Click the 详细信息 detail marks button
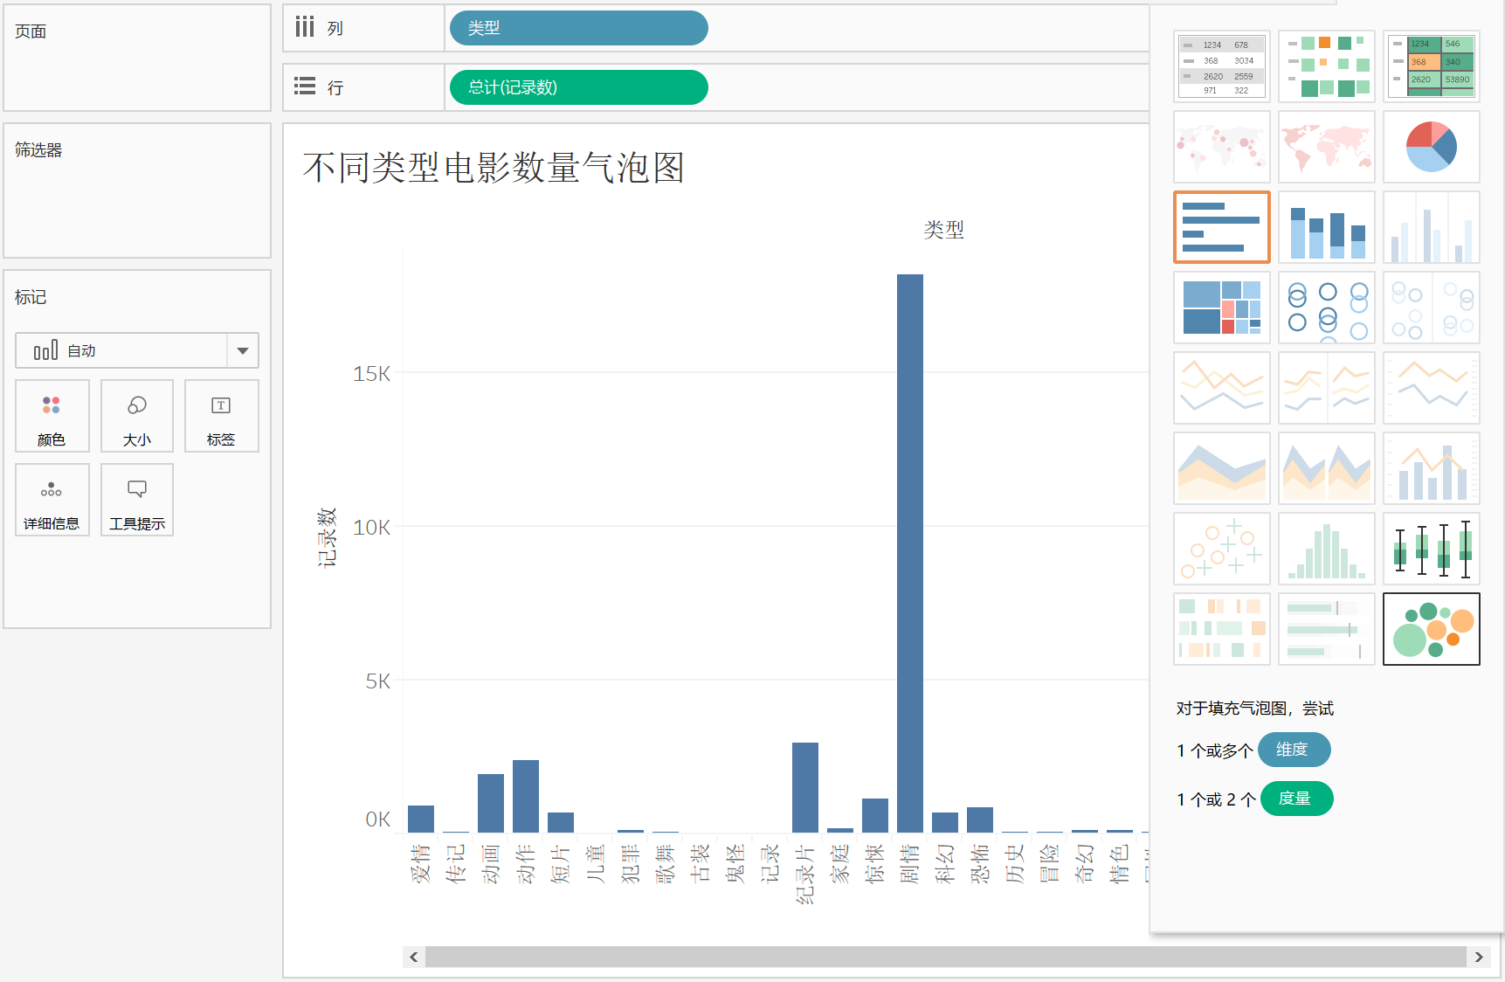 point(52,500)
